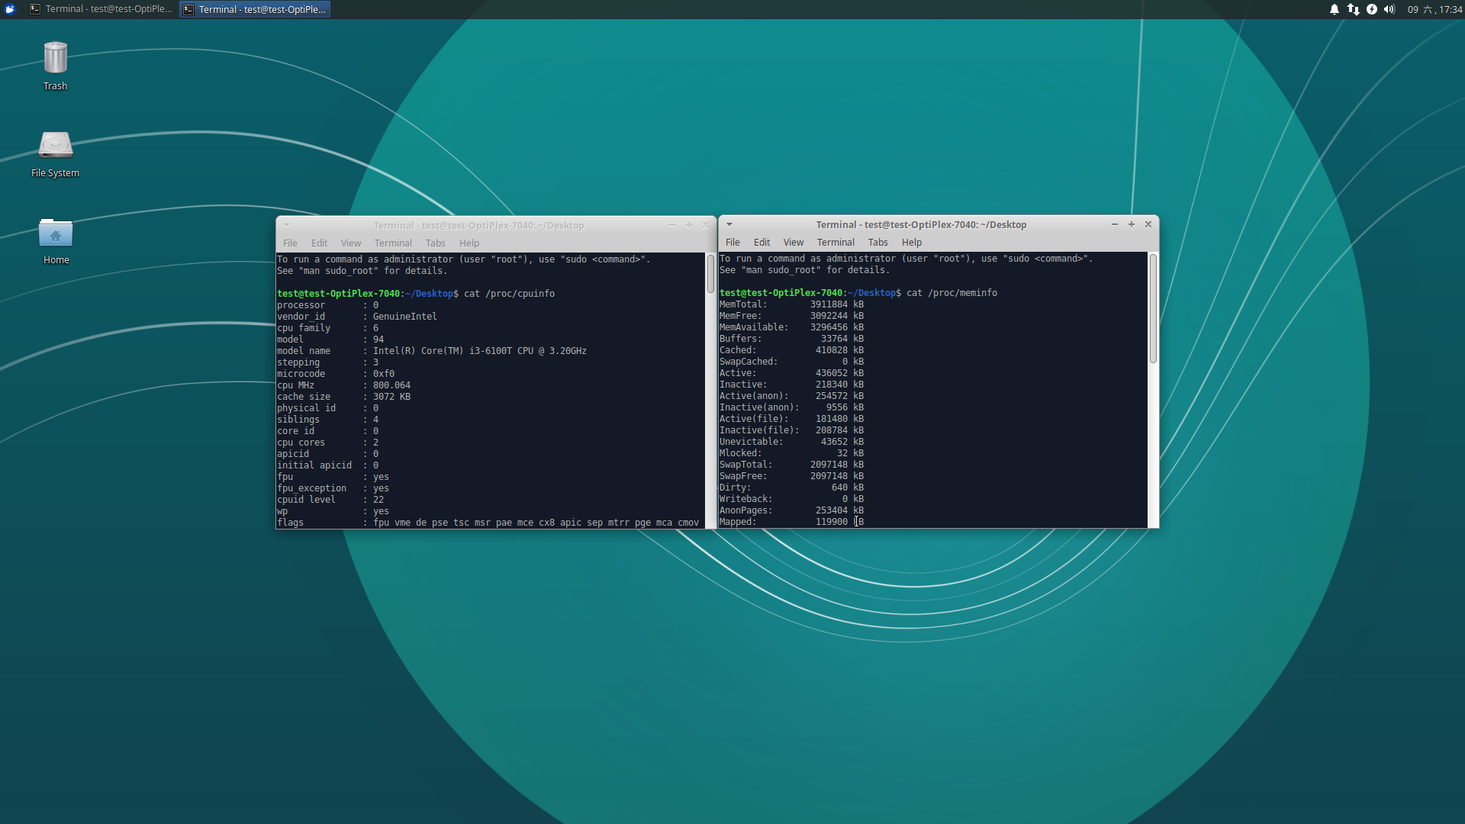
Task: Open the notification bell in panel
Action: (1335, 9)
